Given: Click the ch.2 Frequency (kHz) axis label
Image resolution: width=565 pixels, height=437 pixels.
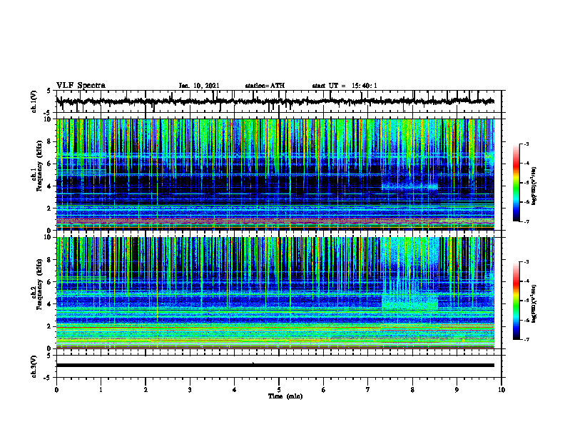Looking at the screenshot, I should (x=38, y=284).
